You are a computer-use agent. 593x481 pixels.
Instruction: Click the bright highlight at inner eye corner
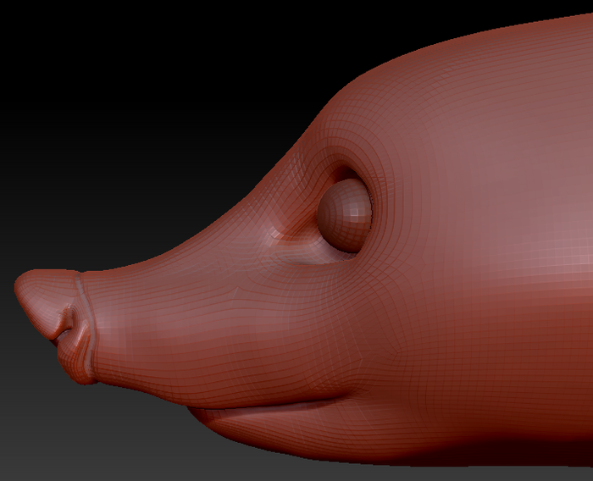point(275,234)
